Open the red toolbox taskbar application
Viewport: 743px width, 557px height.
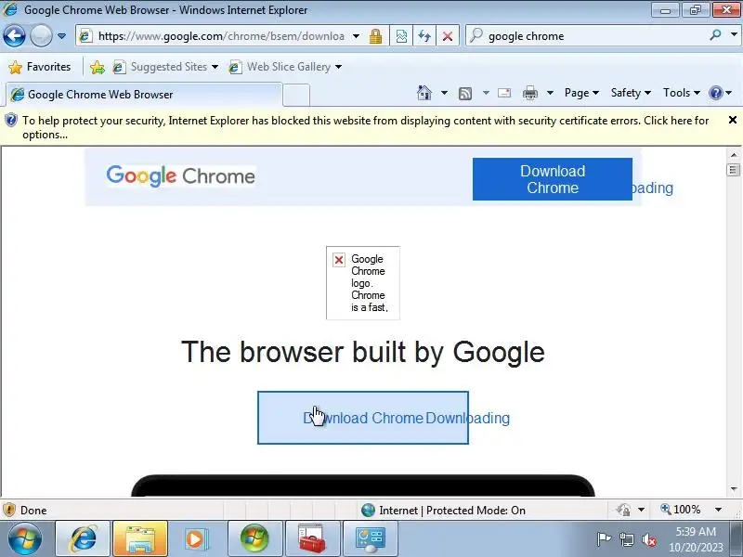(x=312, y=538)
